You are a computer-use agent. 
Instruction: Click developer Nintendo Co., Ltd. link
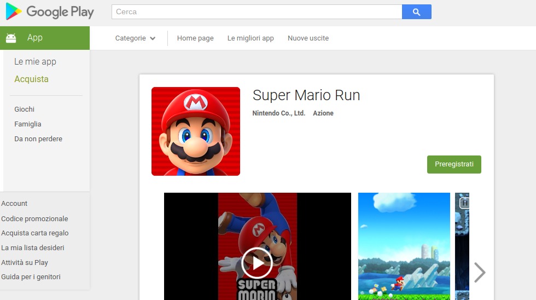(278, 113)
